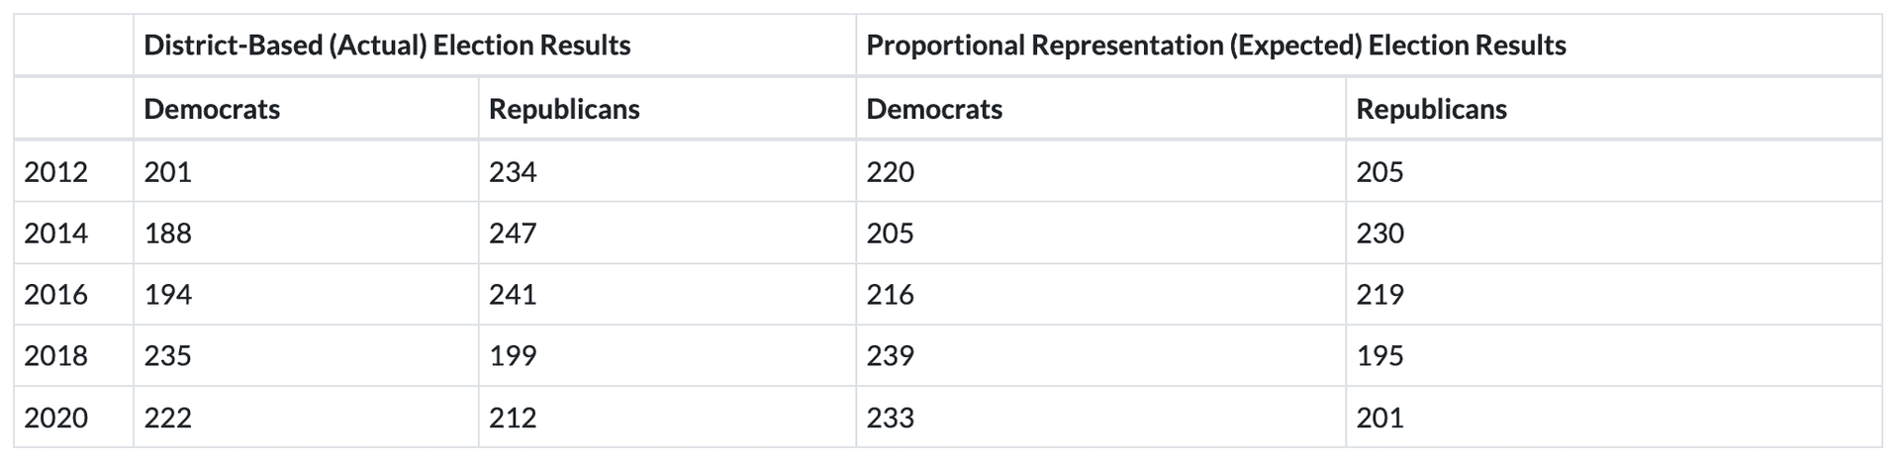1900x464 pixels.
Task: Click the 247 Republicans cell for 2014
Action: tap(513, 233)
